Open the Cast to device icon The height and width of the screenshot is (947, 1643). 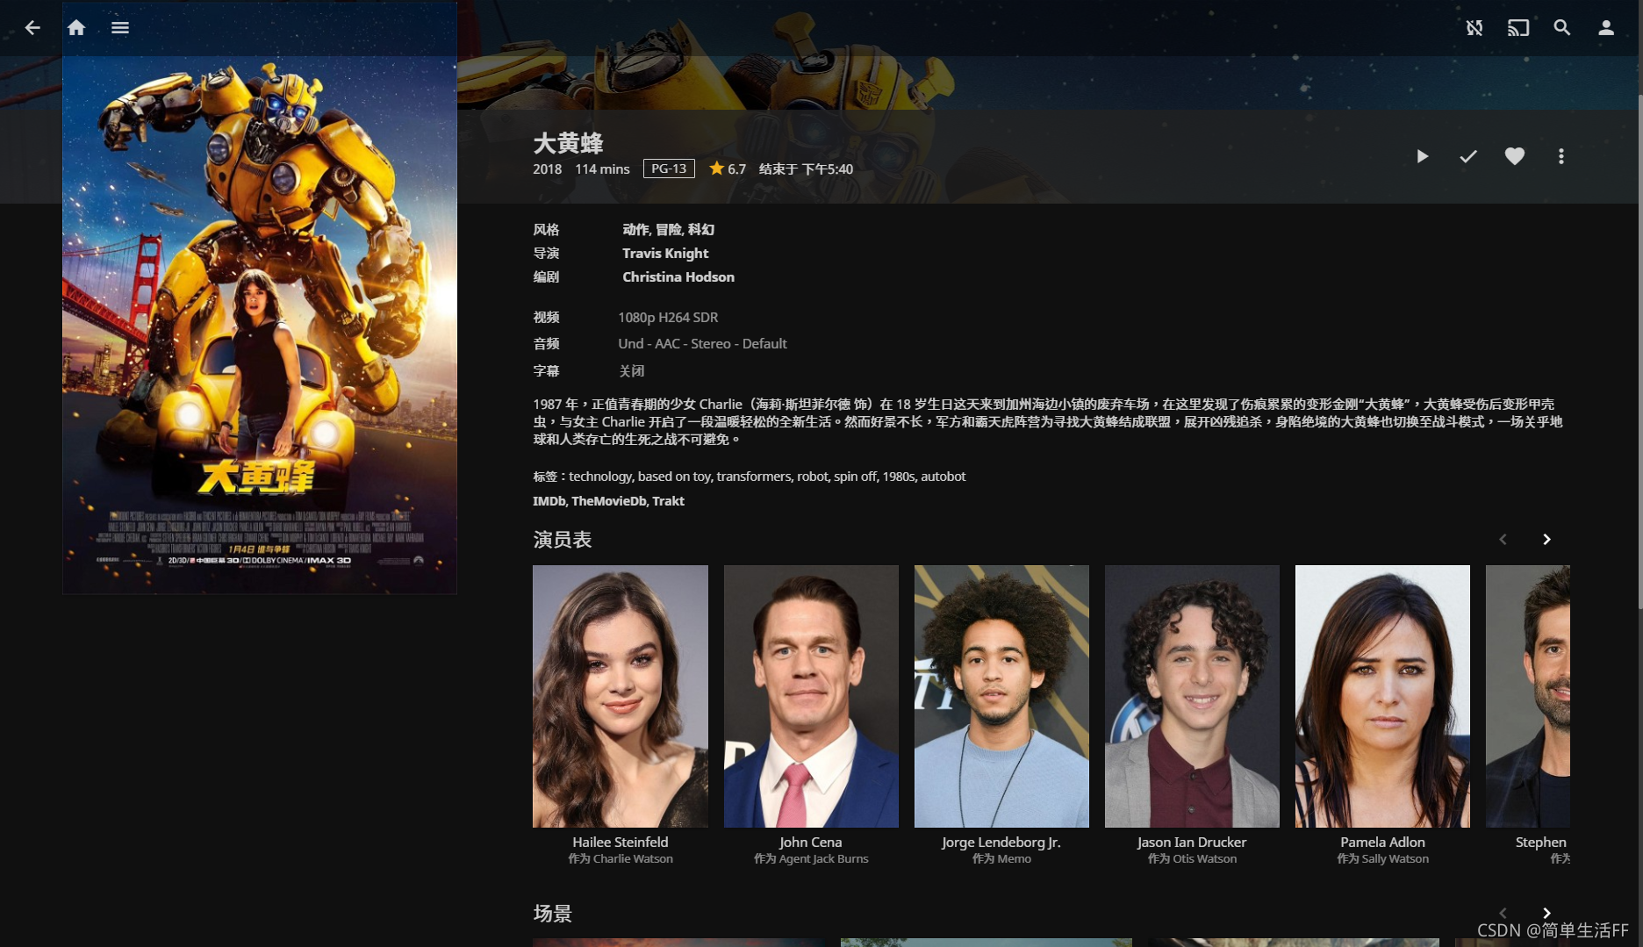point(1518,28)
